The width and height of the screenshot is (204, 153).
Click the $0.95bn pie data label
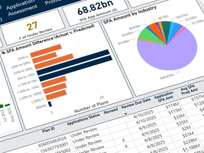pyautogui.click(x=135, y=27)
